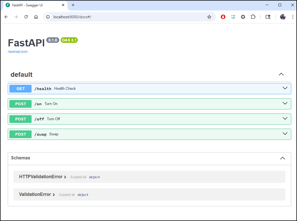Open the Chrome profile avatar
297x221 pixels.
click(283, 17)
